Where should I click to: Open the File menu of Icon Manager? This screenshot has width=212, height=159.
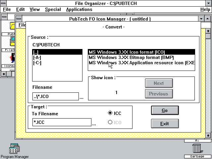pos(22,25)
